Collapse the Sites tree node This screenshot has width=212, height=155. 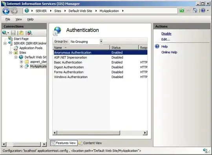(x=11, y=53)
